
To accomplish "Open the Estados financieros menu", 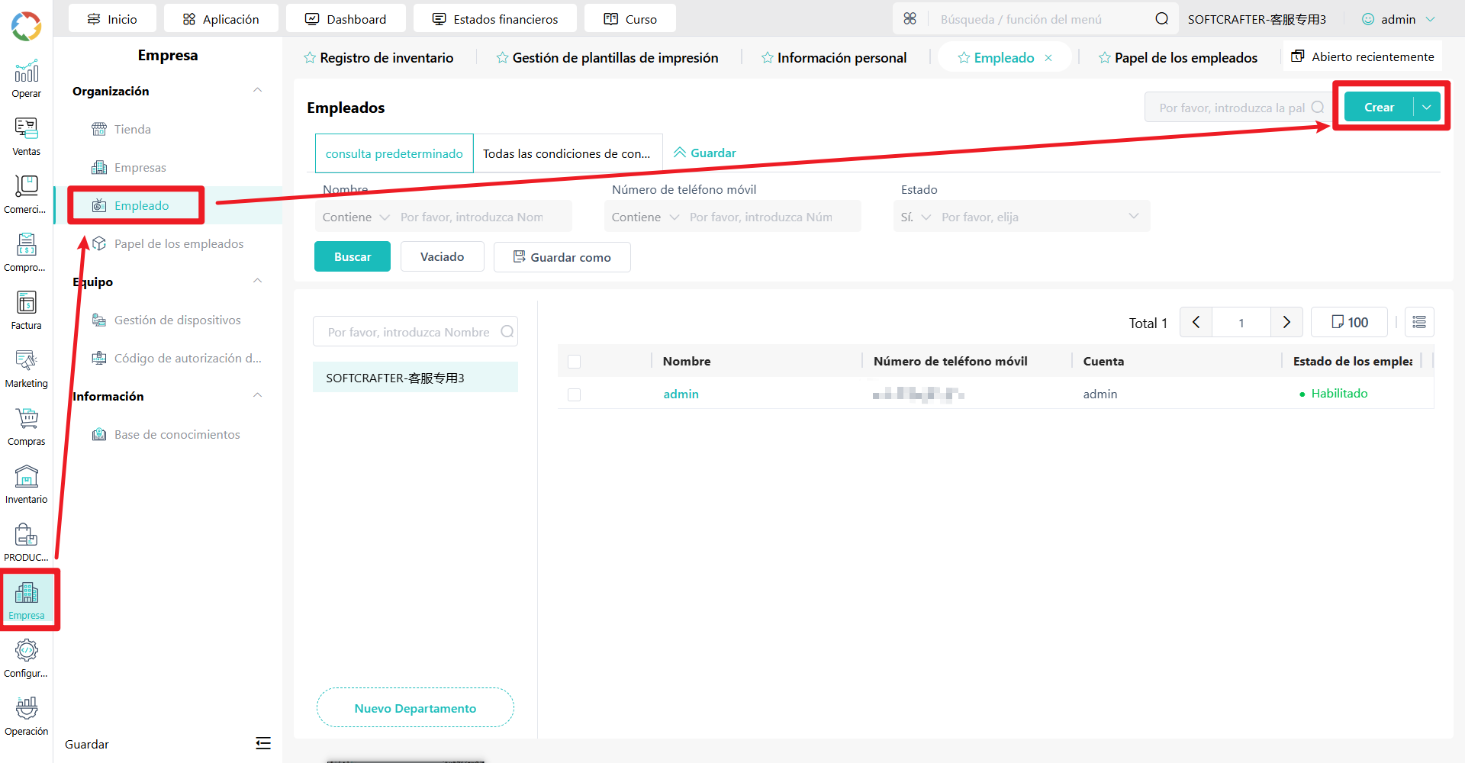I will point(495,19).
